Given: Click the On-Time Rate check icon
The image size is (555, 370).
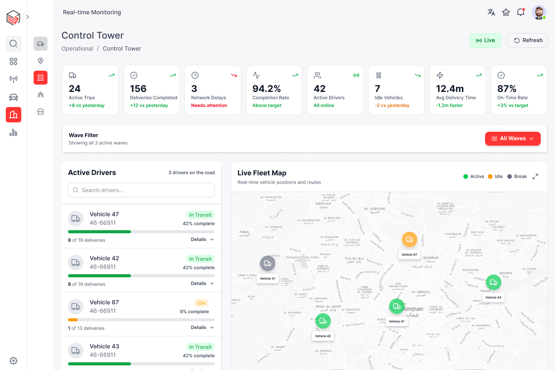Looking at the screenshot, I should coord(501,75).
